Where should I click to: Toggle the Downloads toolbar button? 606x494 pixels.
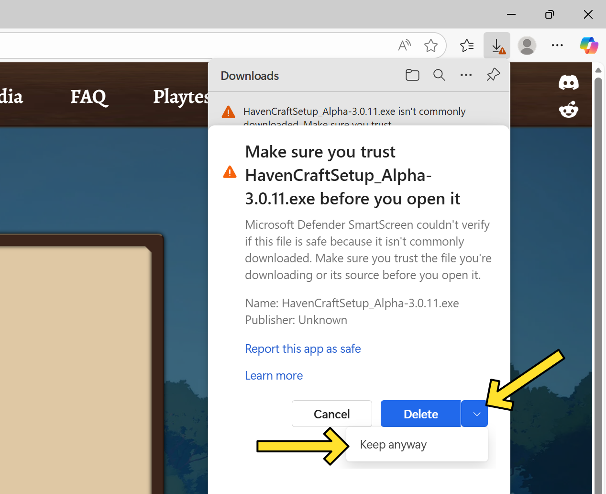(x=497, y=46)
